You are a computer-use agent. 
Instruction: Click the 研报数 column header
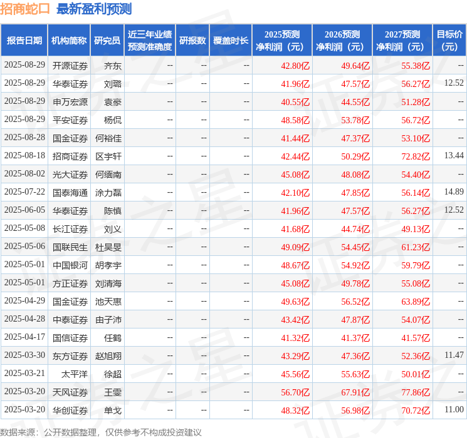pos(192,41)
